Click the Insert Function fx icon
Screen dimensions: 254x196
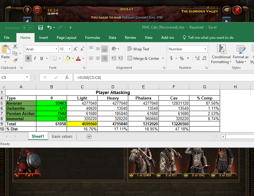(x=67, y=77)
